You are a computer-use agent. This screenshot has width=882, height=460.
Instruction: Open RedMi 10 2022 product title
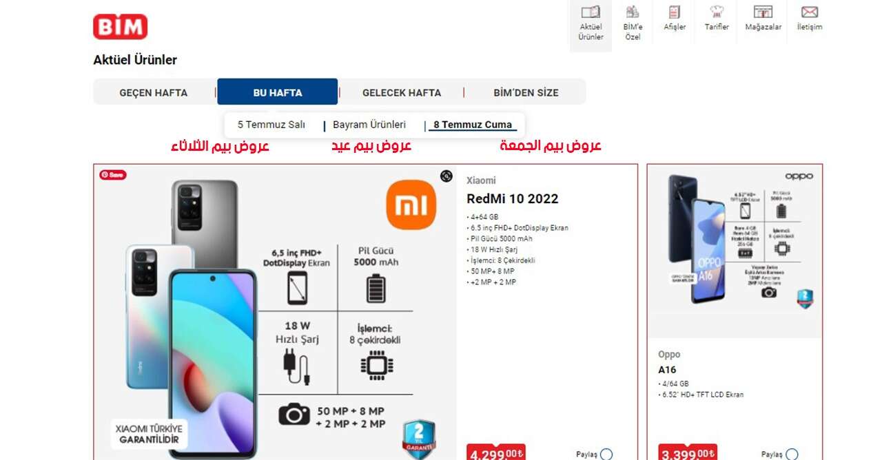pyautogui.click(x=513, y=199)
